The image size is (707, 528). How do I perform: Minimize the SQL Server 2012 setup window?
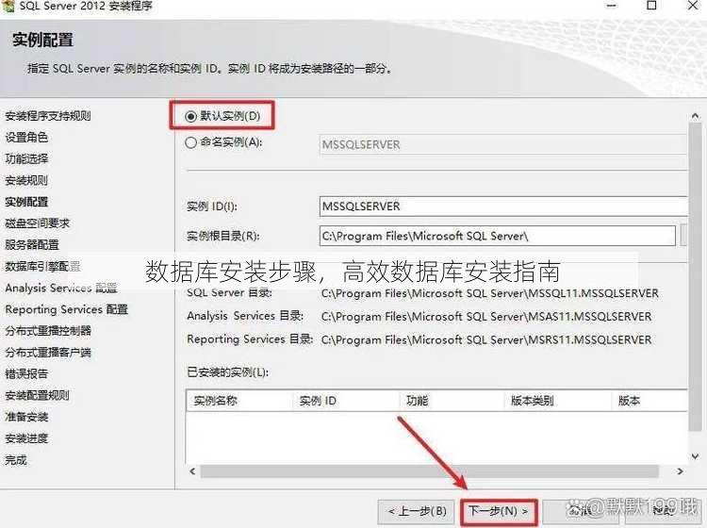pos(612,6)
